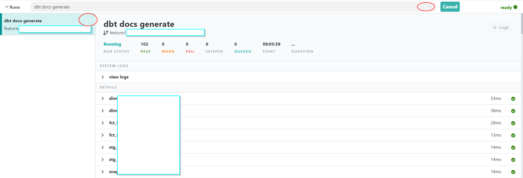Click the success check icon for 53ms row
Screen dimensions: 523x178
[513, 99]
